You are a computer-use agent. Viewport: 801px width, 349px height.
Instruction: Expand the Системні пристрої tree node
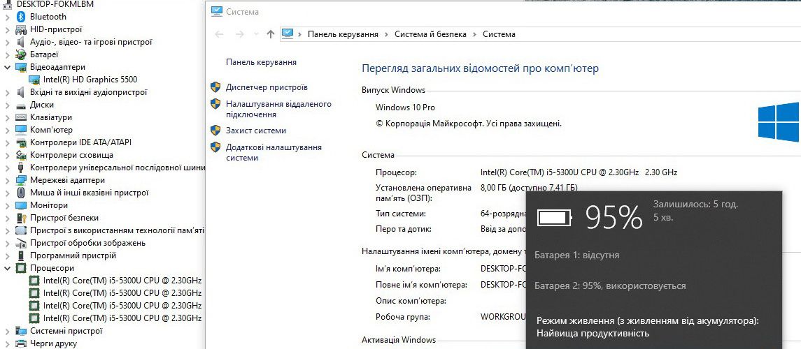[7, 331]
